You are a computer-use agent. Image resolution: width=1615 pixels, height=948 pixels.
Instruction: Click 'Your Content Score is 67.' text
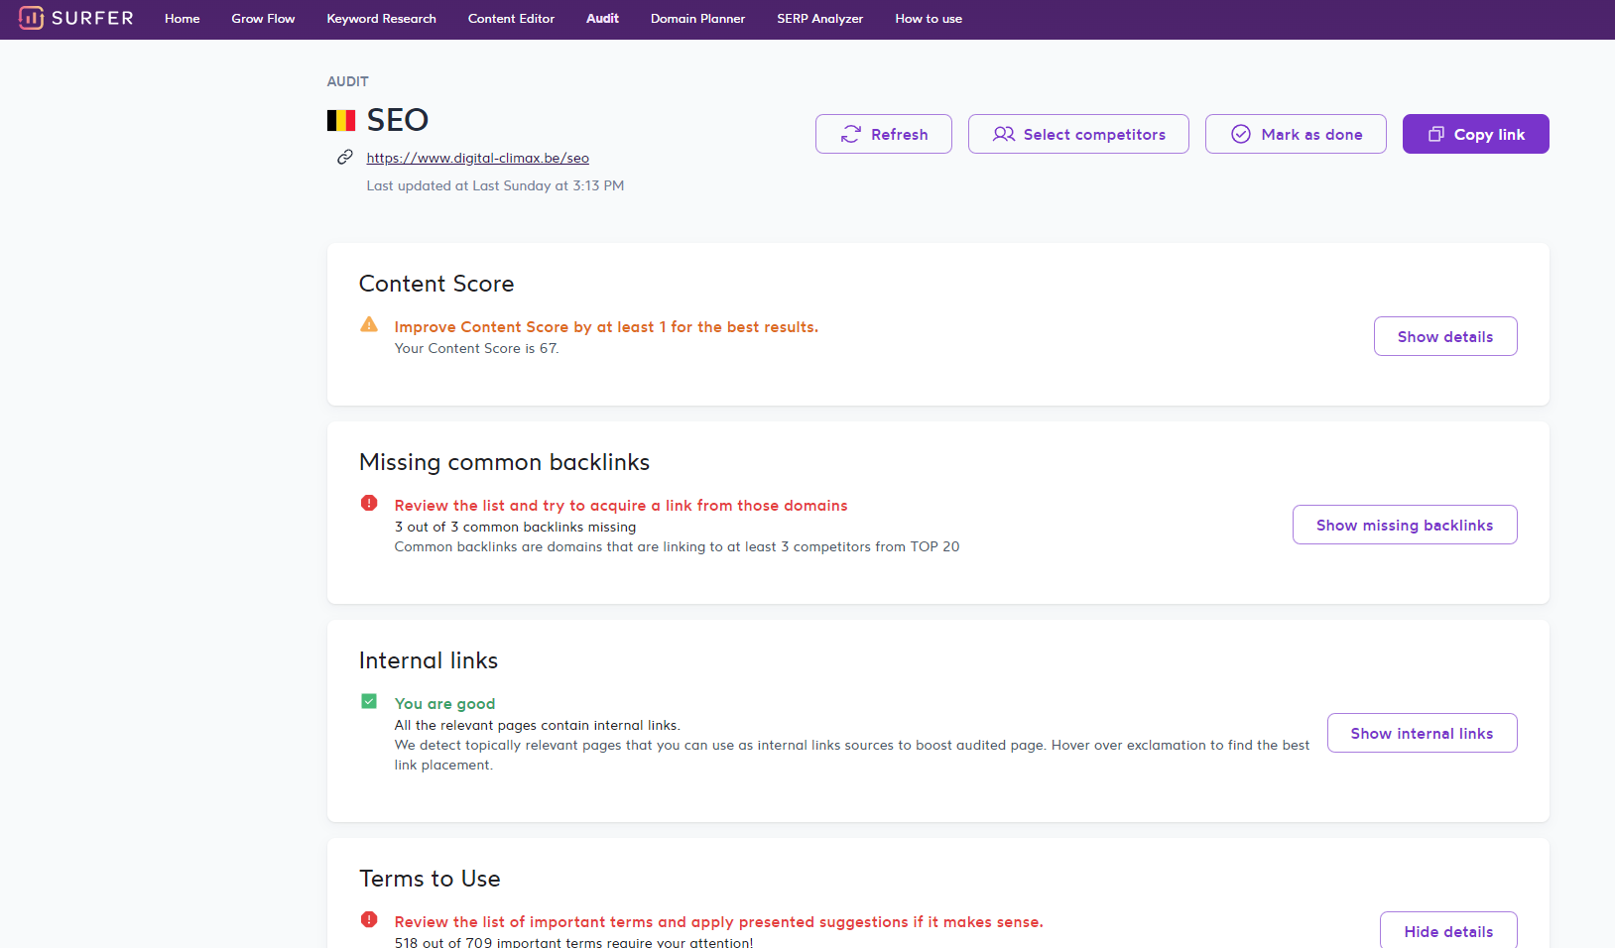click(476, 348)
